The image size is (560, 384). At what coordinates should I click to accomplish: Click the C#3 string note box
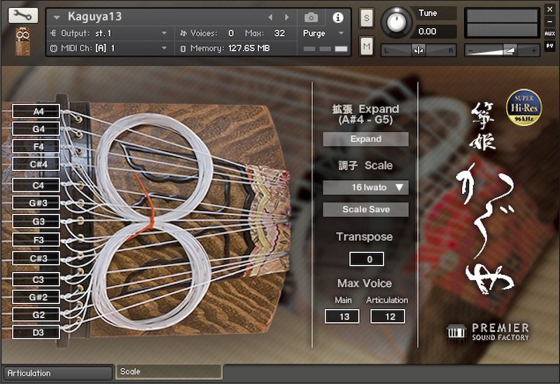[x=36, y=258]
